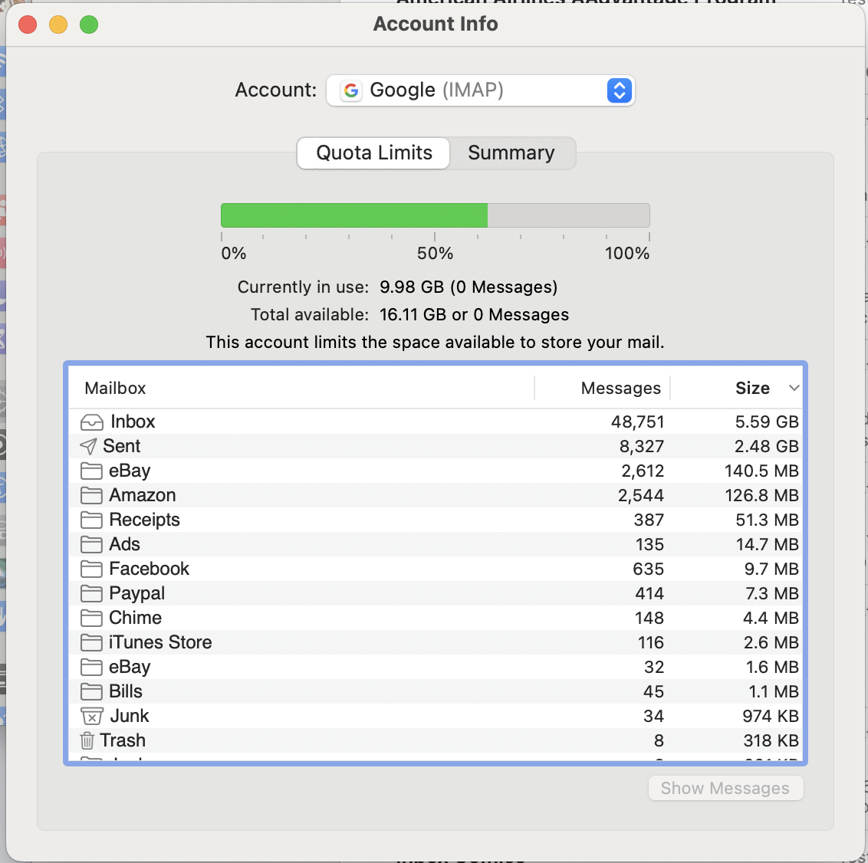Select the Ads mailbox name
The height and width of the screenshot is (863, 868).
pyautogui.click(x=124, y=544)
